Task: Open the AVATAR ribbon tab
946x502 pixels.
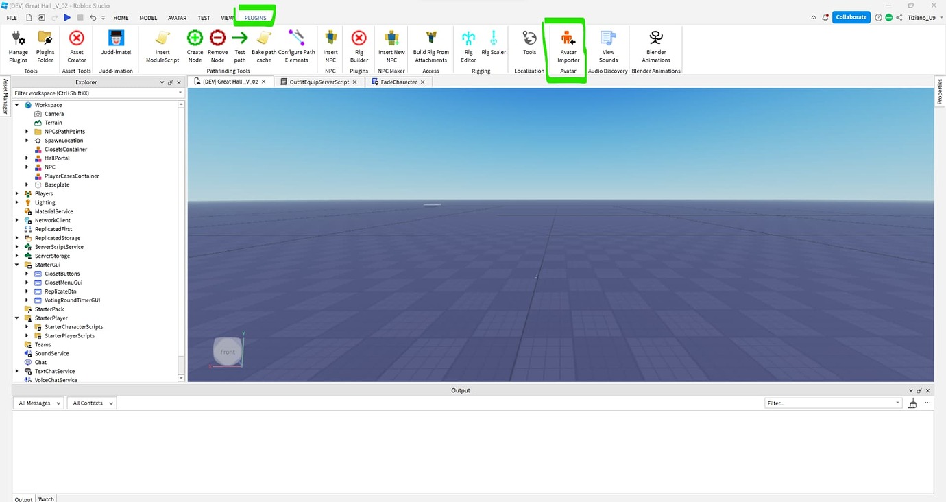Action: click(177, 18)
